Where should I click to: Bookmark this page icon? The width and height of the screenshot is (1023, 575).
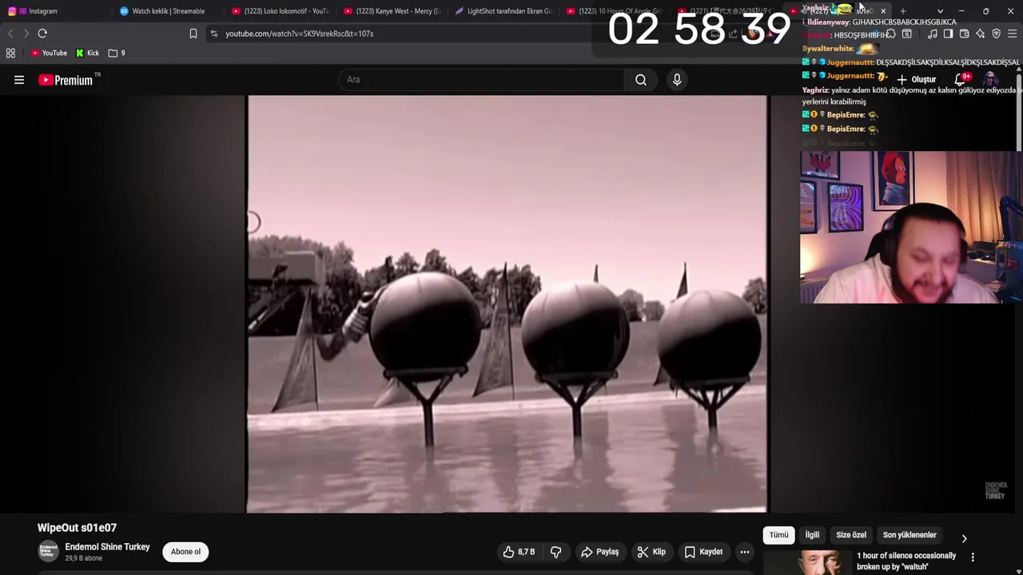193,34
